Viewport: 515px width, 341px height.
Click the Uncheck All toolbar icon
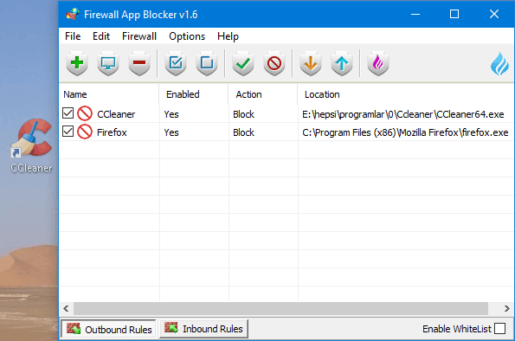pyautogui.click(x=207, y=63)
